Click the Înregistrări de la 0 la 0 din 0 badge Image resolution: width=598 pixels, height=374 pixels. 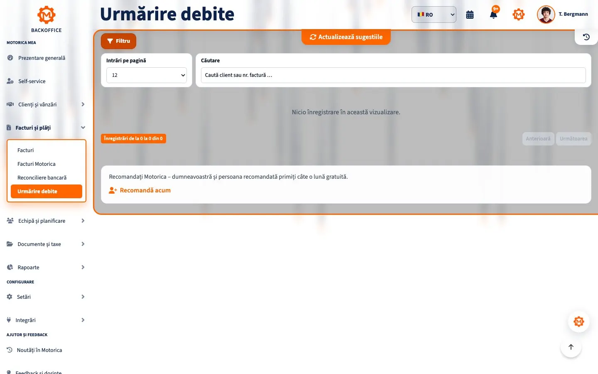pos(133,138)
